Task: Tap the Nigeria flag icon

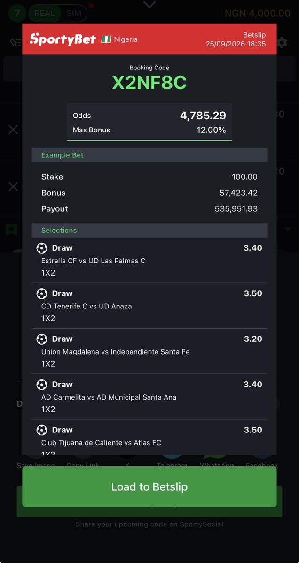Action: (106, 39)
